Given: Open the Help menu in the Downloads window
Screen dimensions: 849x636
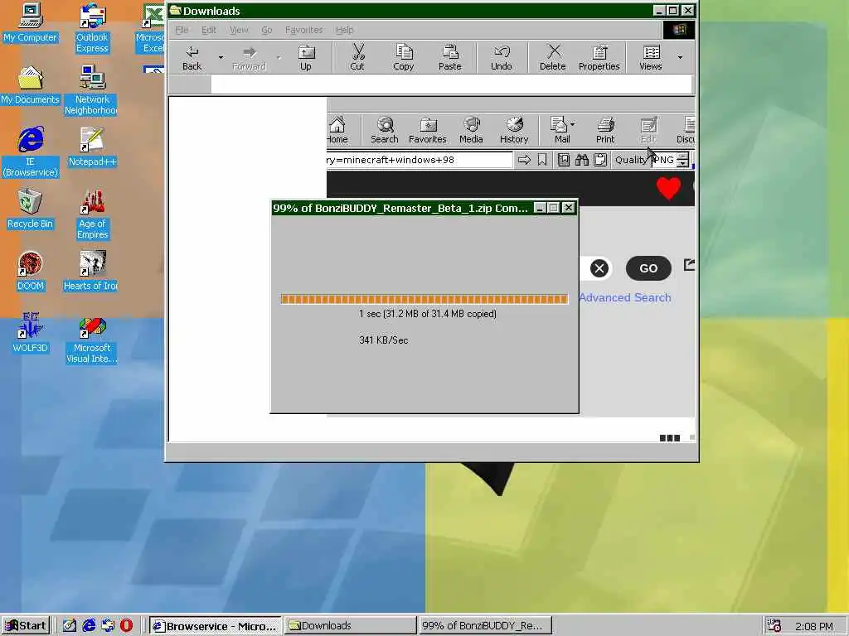Looking at the screenshot, I should pos(344,30).
